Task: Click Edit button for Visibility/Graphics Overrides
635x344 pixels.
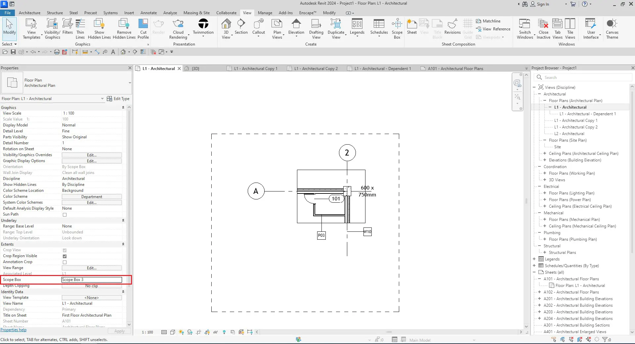Action: pyautogui.click(x=92, y=155)
